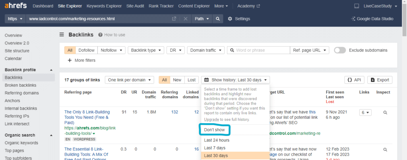The width and height of the screenshot is (407, 160).
Task: Open the Ref. page URL dropdown
Action: [x=309, y=50]
